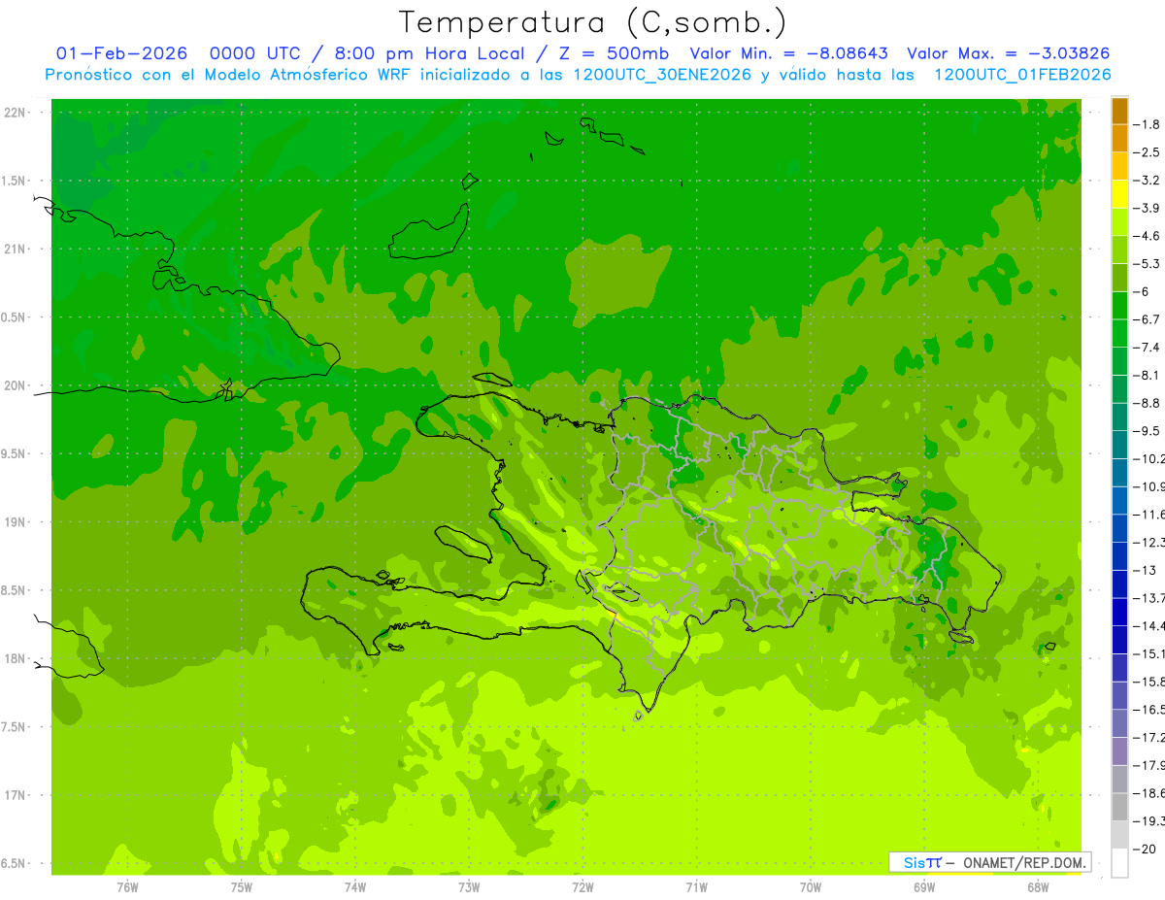Click the '-2.5' colorbar label
The width and height of the screenshot is (1165, 900).
coord(1148,152)
